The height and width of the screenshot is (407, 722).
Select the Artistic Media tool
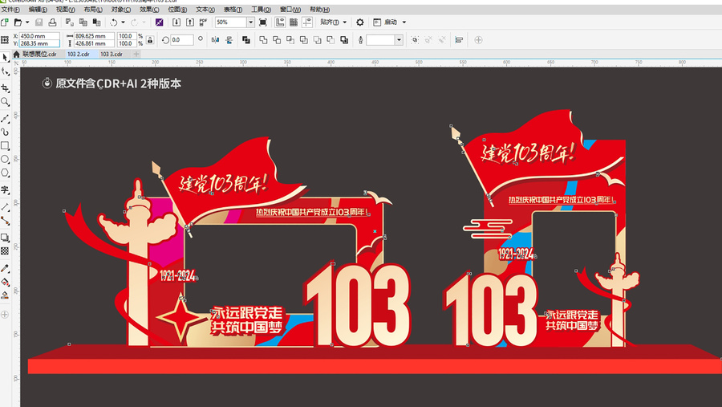coord(5,132)
